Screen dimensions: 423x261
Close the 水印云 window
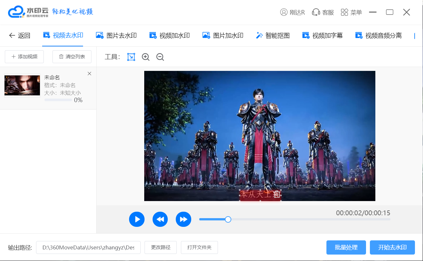(x=407, y=12)
